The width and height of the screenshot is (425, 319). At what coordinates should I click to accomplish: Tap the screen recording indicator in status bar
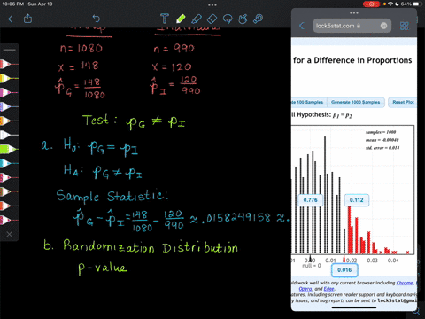coord(372,4)
